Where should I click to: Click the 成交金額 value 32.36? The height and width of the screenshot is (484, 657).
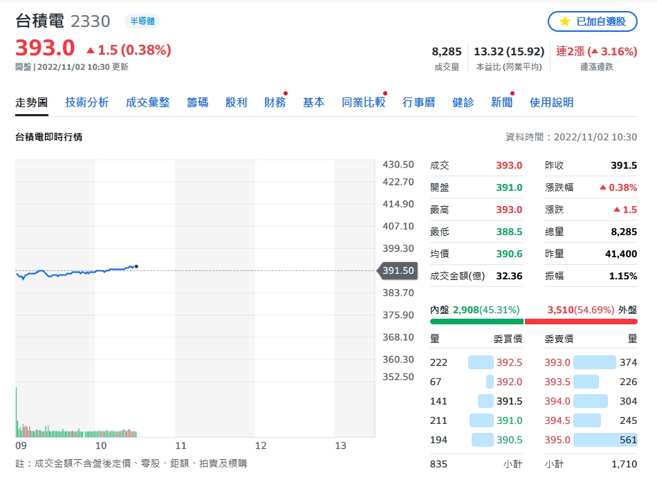coord(509,276)
